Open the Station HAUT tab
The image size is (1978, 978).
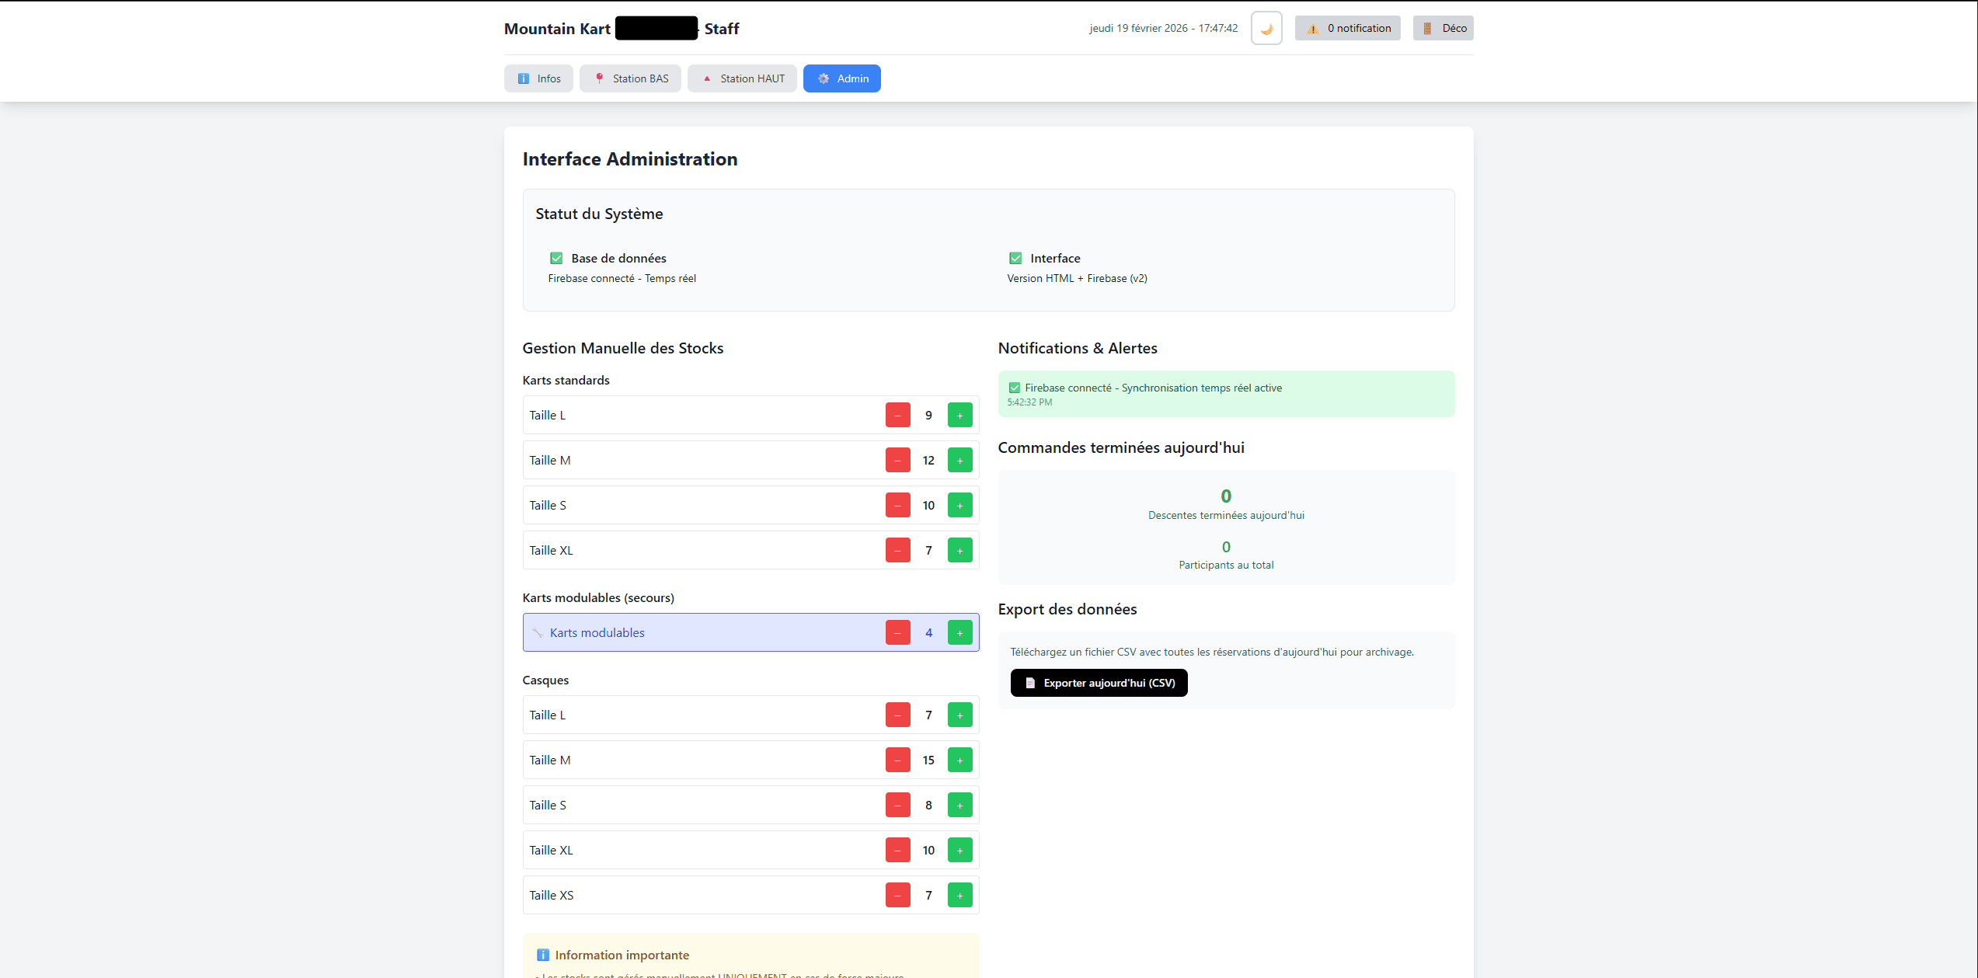742,78
